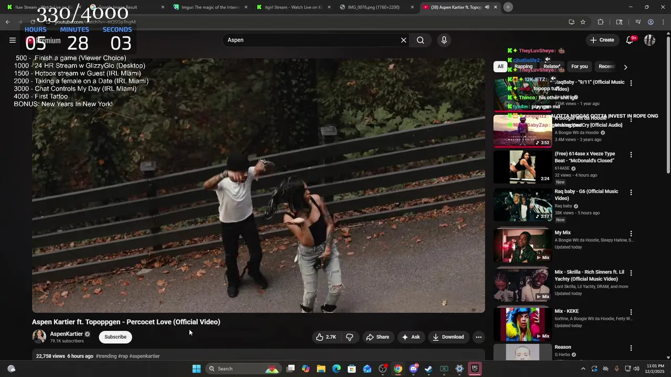Share the video with the Share button
This screenshot has width=671, height=377.
(x=377, y=337)
